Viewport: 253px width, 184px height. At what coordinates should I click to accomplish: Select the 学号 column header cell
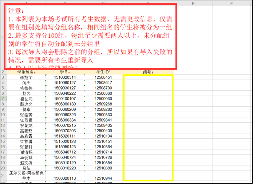65,72
